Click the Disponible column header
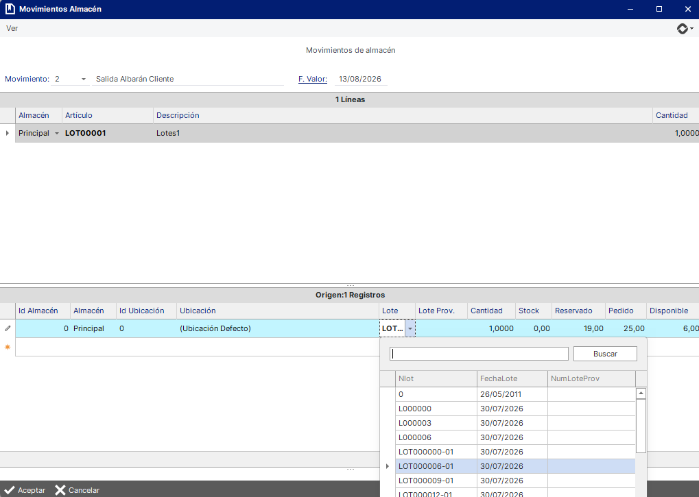Screen dimensions: 699x497 click(673, 311)
